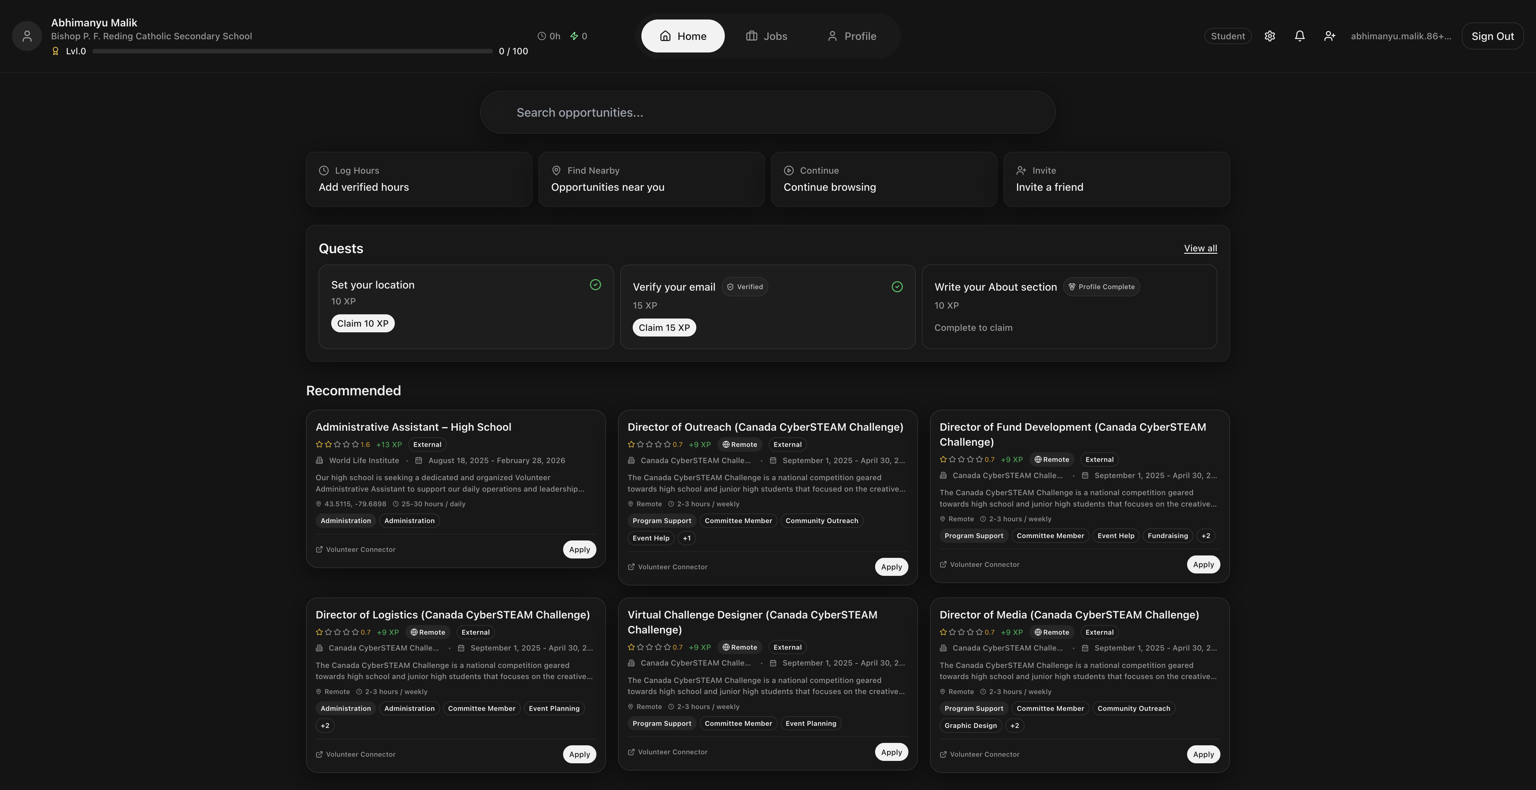Click the Student role badge

coord(1227,36)
